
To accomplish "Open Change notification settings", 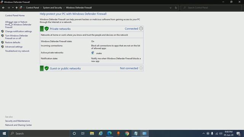I will pos(18,31).
